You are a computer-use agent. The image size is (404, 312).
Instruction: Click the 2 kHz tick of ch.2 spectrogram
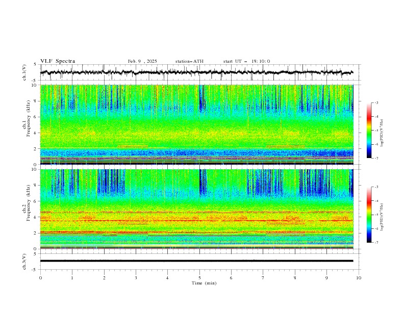click(36, 233)
